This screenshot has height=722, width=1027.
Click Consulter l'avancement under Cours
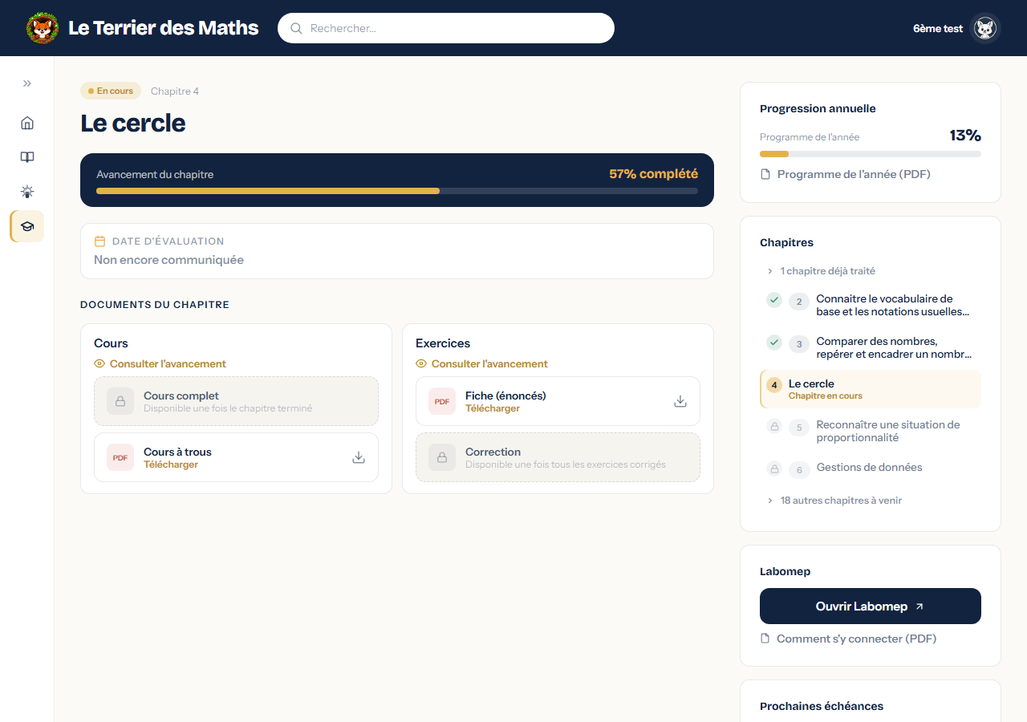168,363
